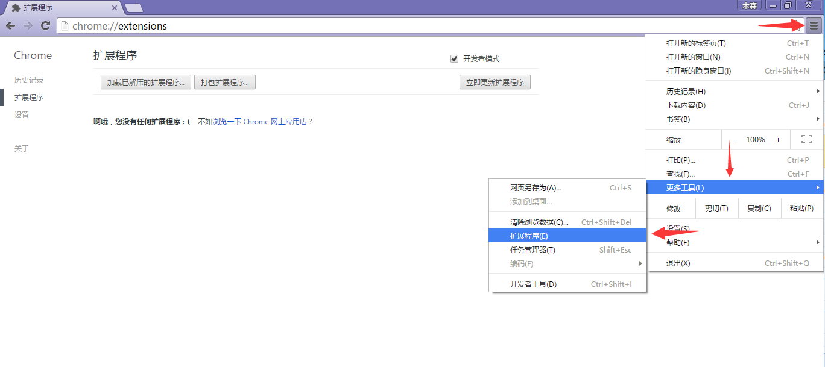825x367 pixels.
Task: Click the 100% zoom value
Action: 755,139
